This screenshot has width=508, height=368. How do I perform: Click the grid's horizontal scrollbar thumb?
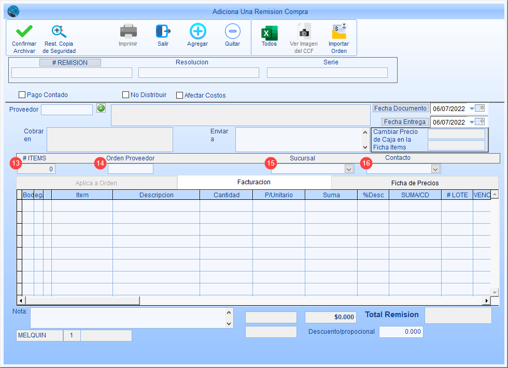(x=82, y=301)
